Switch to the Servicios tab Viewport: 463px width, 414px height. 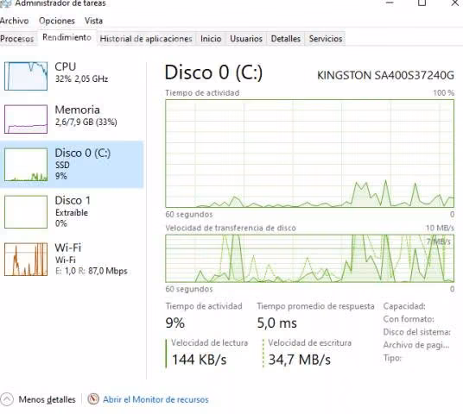[326, 39]
